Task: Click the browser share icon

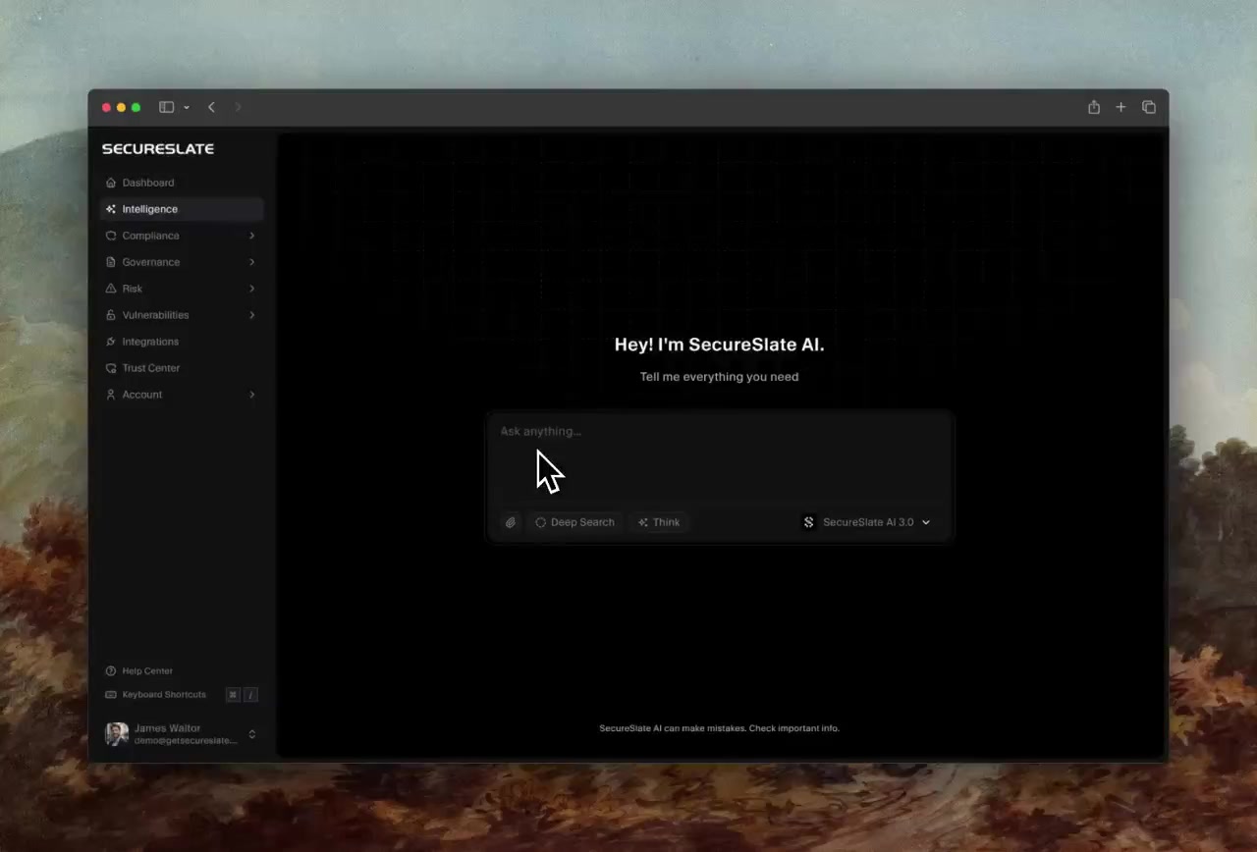Action: tap(1094, 107)
